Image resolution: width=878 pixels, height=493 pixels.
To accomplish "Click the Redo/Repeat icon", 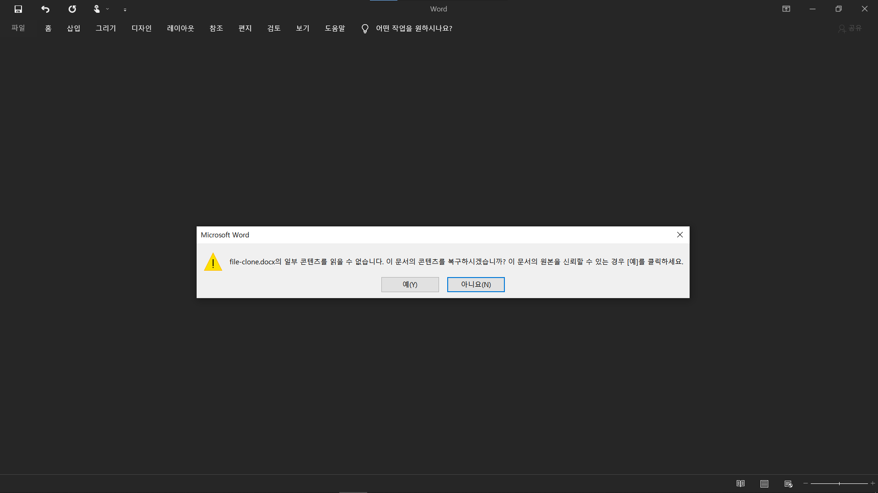I will (x=72, y=9).
